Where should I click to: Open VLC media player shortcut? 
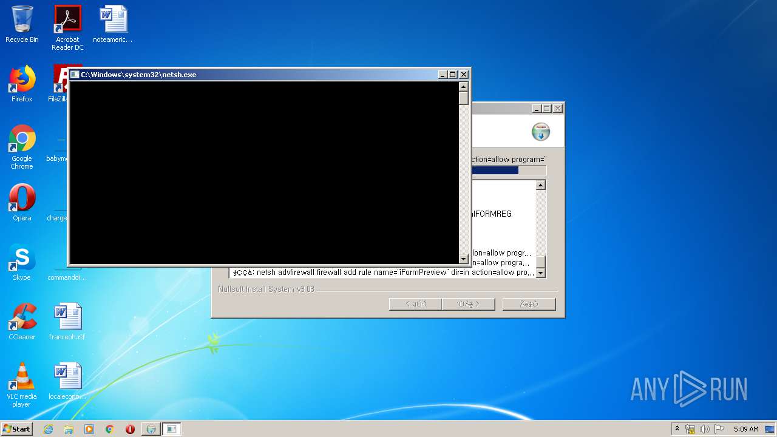(x=22, y=385)
